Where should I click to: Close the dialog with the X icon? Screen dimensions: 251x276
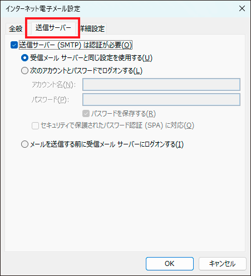click(242, 8)
